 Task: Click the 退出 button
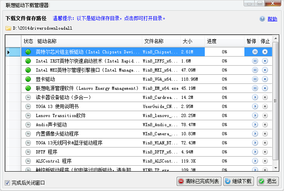(x=268, y=181)
